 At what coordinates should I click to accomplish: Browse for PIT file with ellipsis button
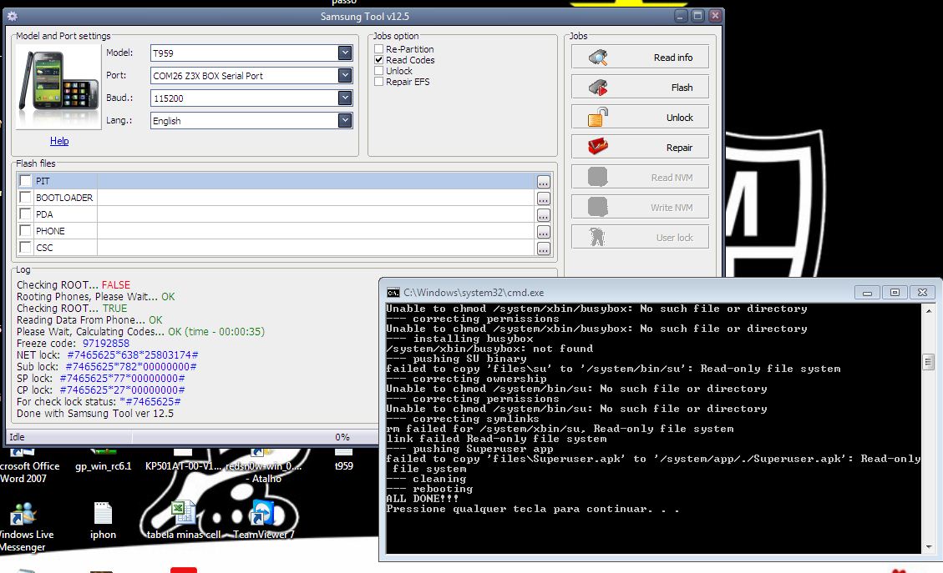543,182
